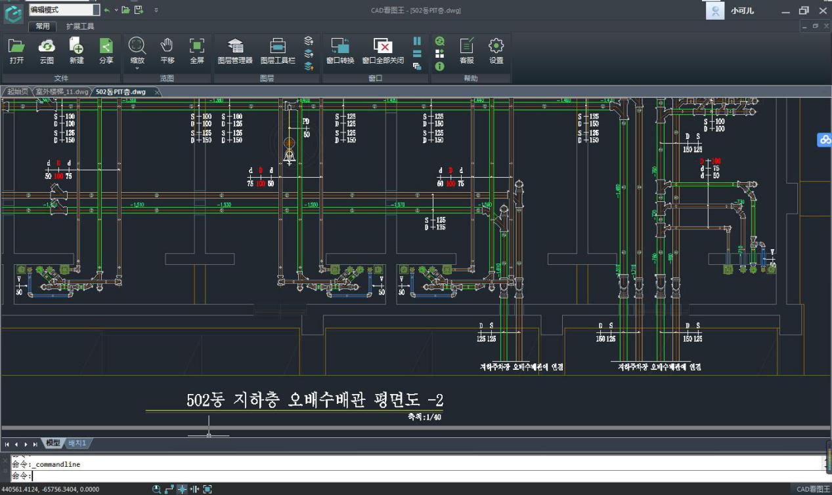Click 窗口全部关闭 to close all windows
The width and height of the screenshot is (832, 495).
pos(383,50)
